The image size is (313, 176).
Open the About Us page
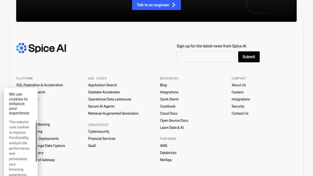tap(239, 85)
